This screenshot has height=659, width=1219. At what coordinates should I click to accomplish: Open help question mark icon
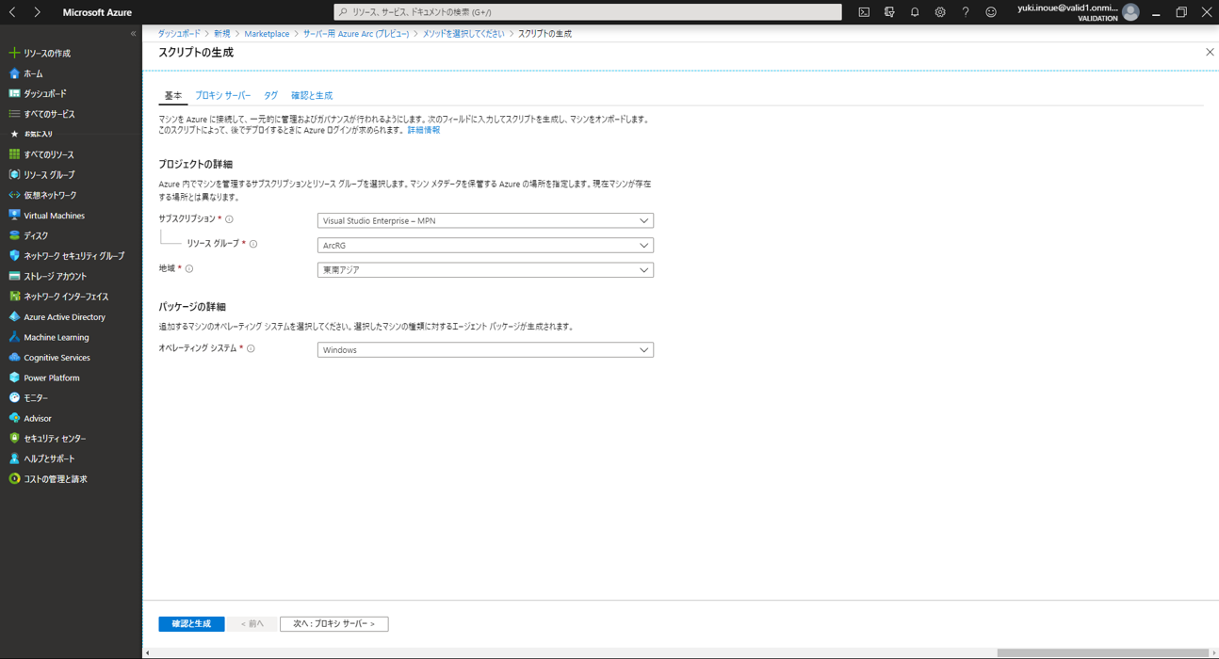point(966,12)
